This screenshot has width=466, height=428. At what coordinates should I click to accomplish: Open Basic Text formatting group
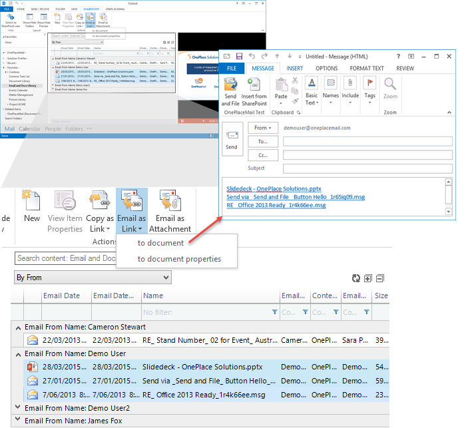point(312,92)
